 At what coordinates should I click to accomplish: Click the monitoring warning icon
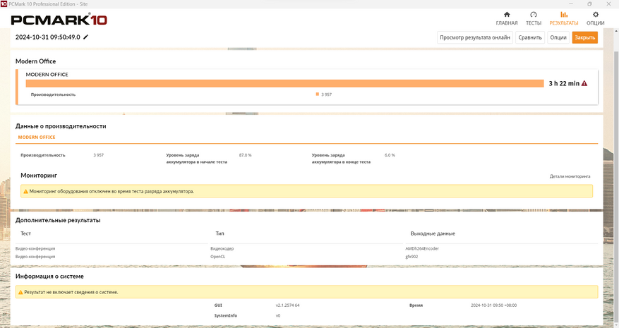pos(26,191)
